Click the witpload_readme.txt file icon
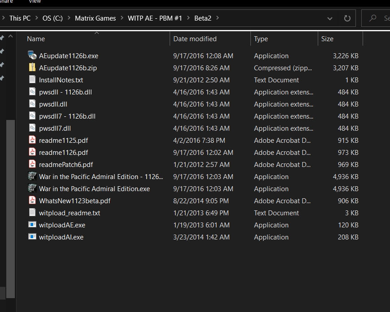 tap(32, 213)
